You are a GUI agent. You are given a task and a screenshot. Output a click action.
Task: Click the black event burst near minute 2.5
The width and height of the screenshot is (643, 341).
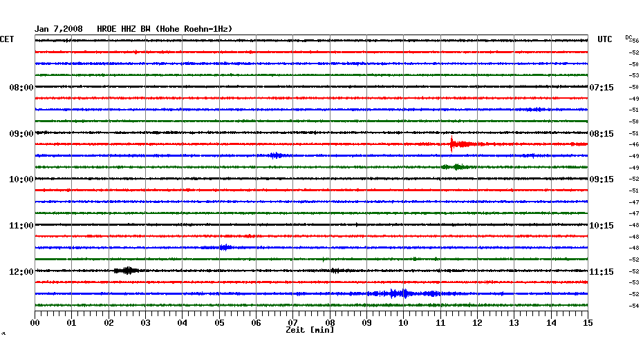127,271
